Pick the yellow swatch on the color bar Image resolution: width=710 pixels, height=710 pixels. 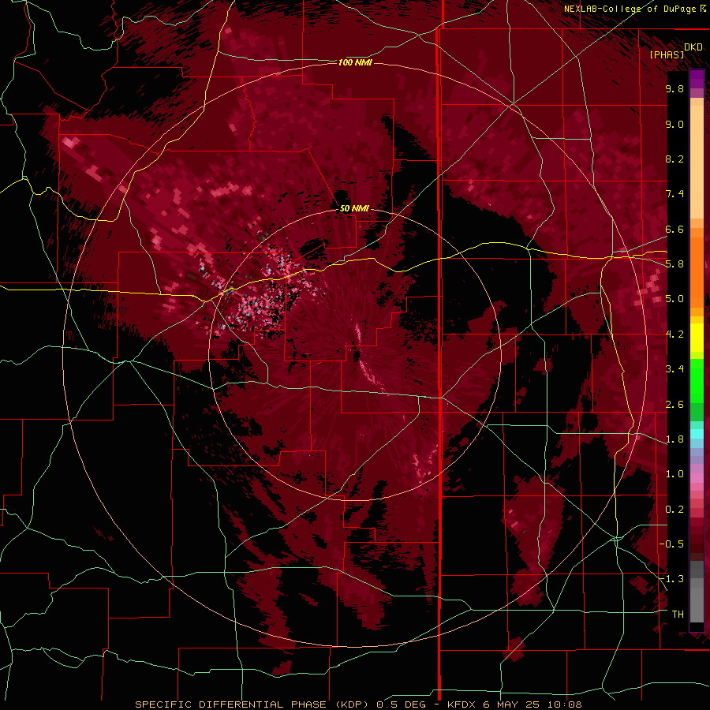(697, 338)
